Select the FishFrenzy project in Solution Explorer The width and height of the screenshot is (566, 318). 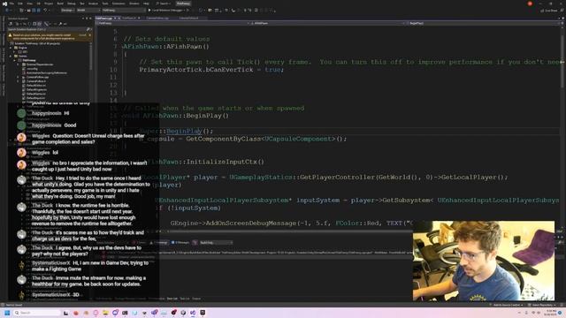tap(29, 60)
